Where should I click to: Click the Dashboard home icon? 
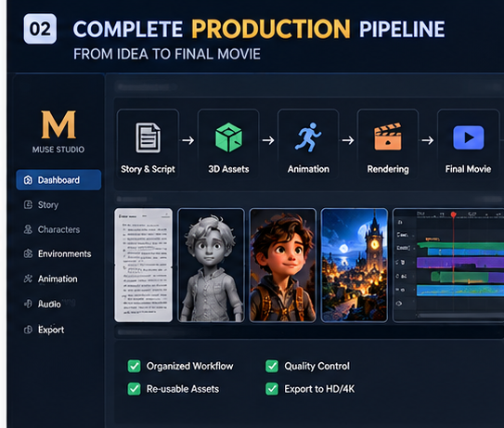pos(28,180)
